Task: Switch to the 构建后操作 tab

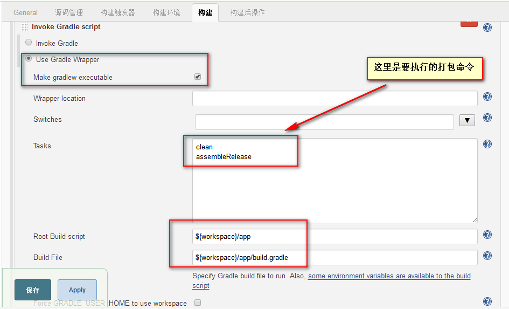Action: 247,12
